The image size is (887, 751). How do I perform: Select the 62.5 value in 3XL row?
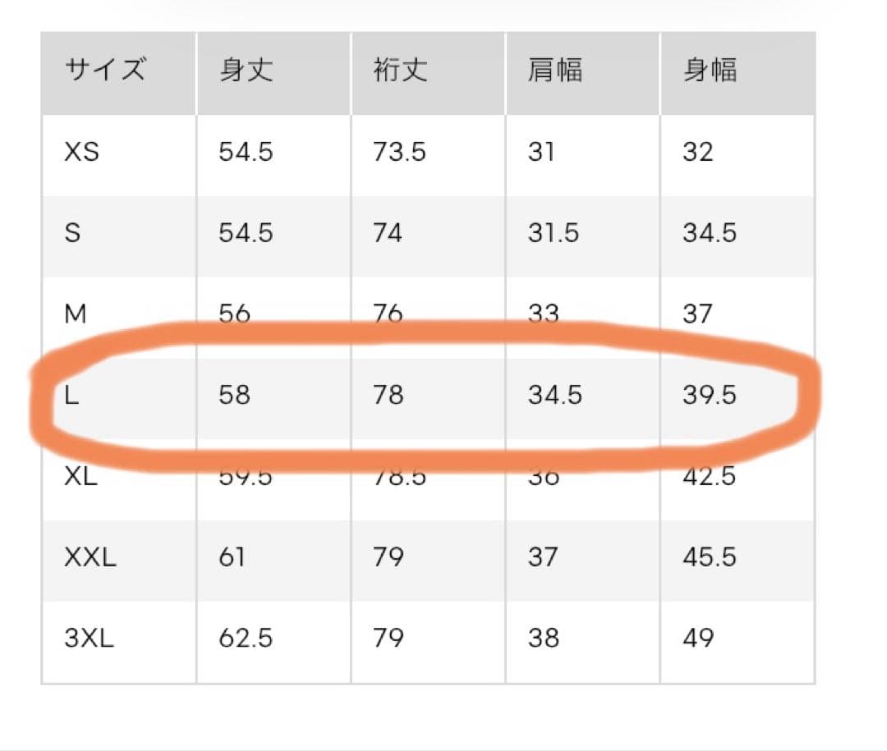246,638
